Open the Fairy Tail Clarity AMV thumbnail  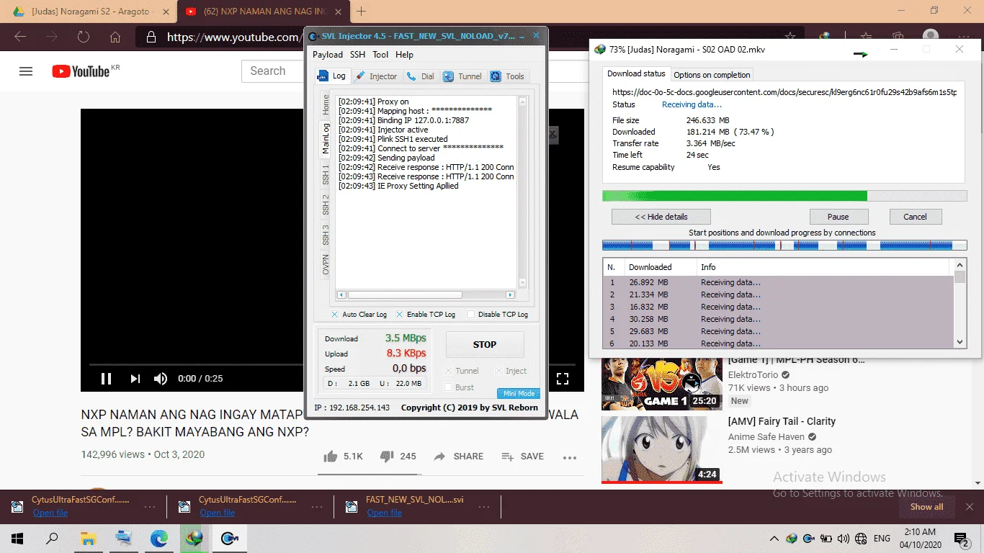click(661, 450)
